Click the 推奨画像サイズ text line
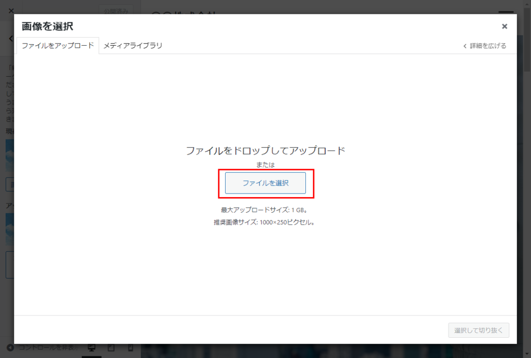The width and height of the screenshot is (531, 358). click(265, 222)
